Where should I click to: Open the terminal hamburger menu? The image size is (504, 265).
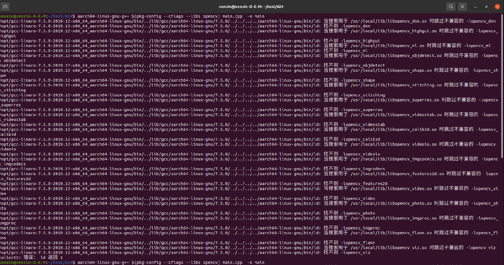coord(462,6)
